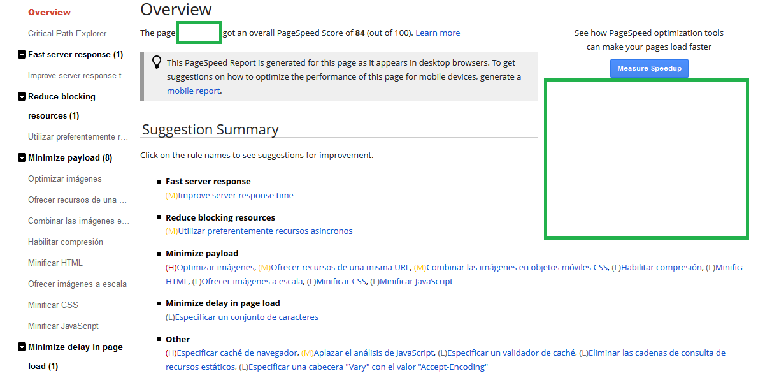Select Minificar CSS in the sidebar
The height and width of the screenshot is (378, 772).
53,305
